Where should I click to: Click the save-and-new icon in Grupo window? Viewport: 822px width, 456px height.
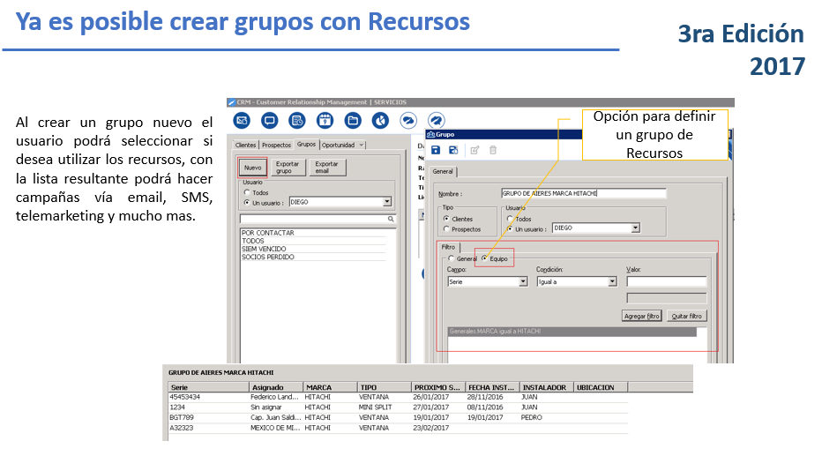(453, 151)
